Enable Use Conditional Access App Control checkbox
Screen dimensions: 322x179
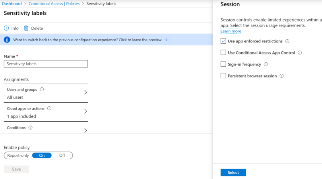pyautogui.click(x=223, y=53)
